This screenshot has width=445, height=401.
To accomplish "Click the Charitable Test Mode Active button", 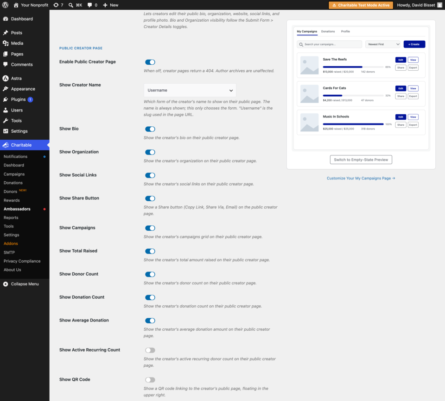I will tap(361, 5).
